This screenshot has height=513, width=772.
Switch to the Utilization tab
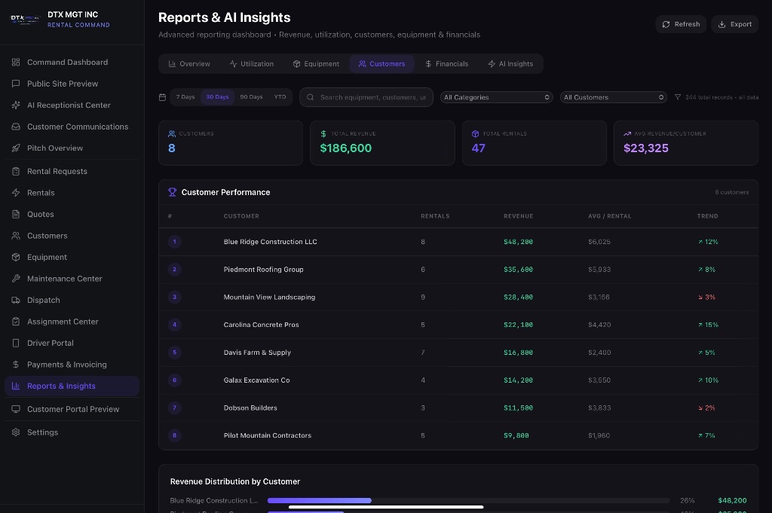[x=252, y=64]
